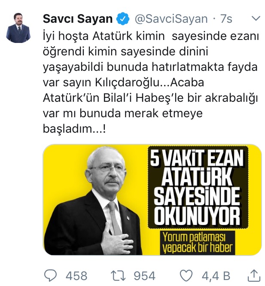Expand the tweet options chevron

[x=256, y=18]
